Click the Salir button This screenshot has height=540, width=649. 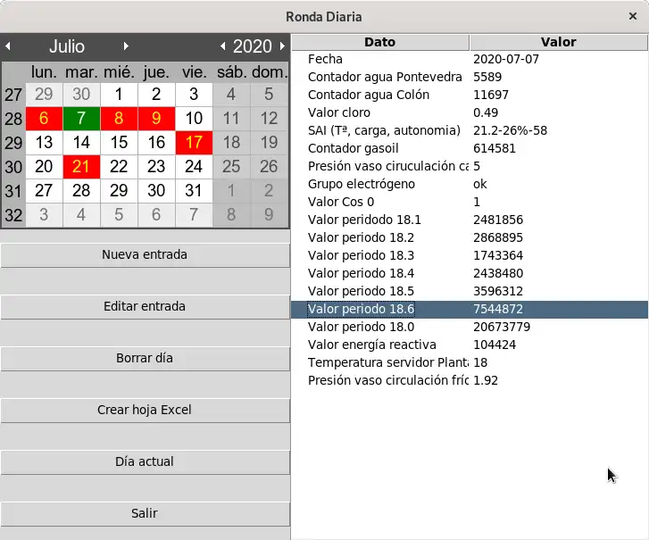click(145, 513)
